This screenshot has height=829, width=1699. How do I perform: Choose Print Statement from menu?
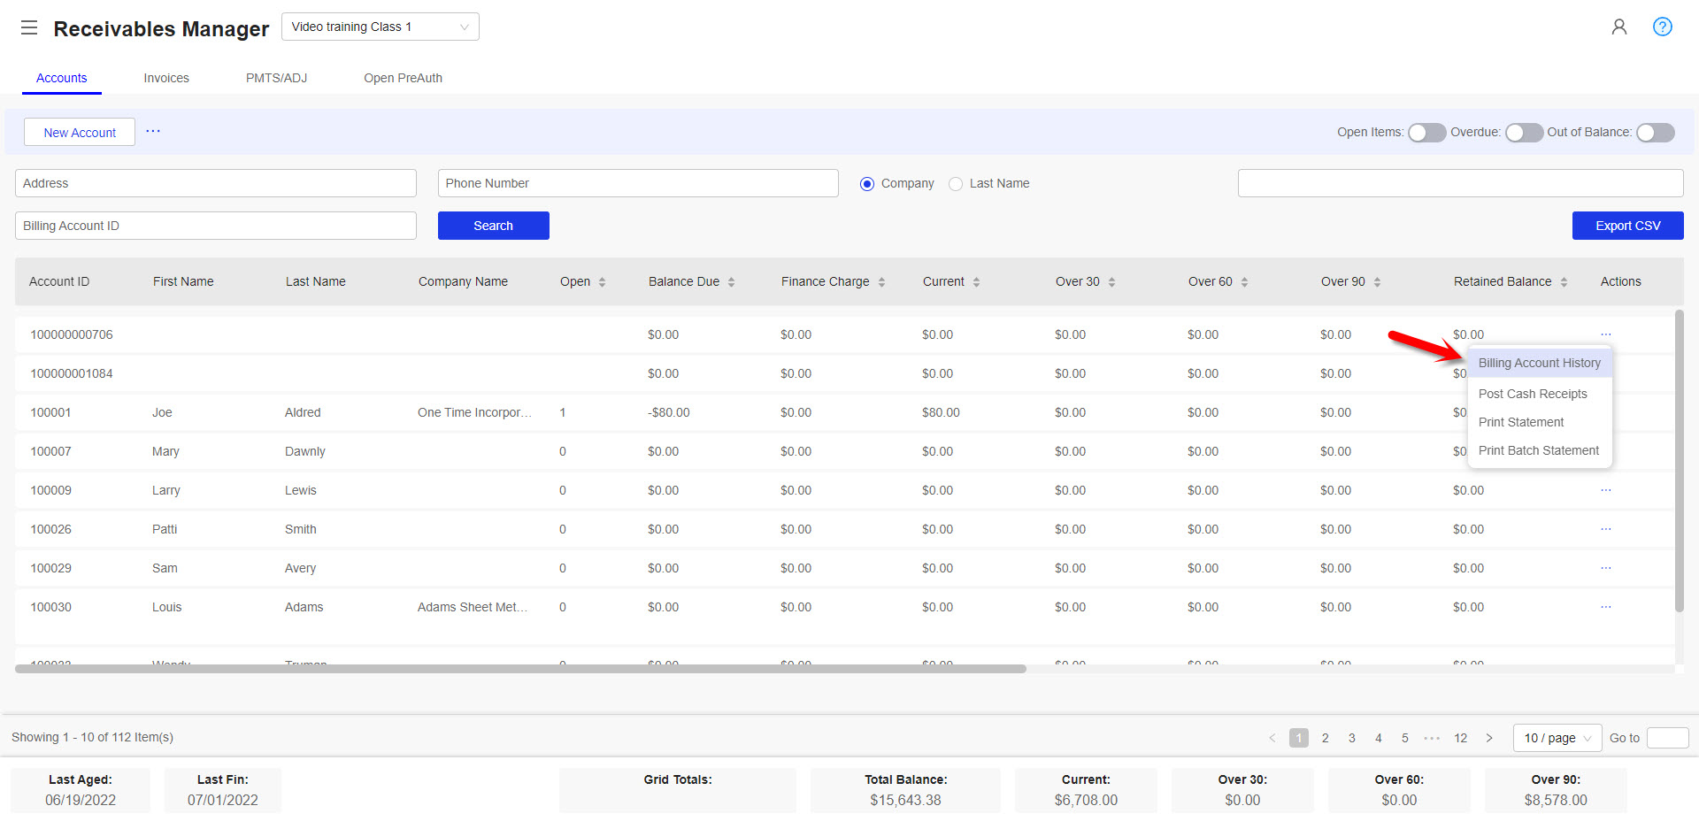coord(1540,422)
